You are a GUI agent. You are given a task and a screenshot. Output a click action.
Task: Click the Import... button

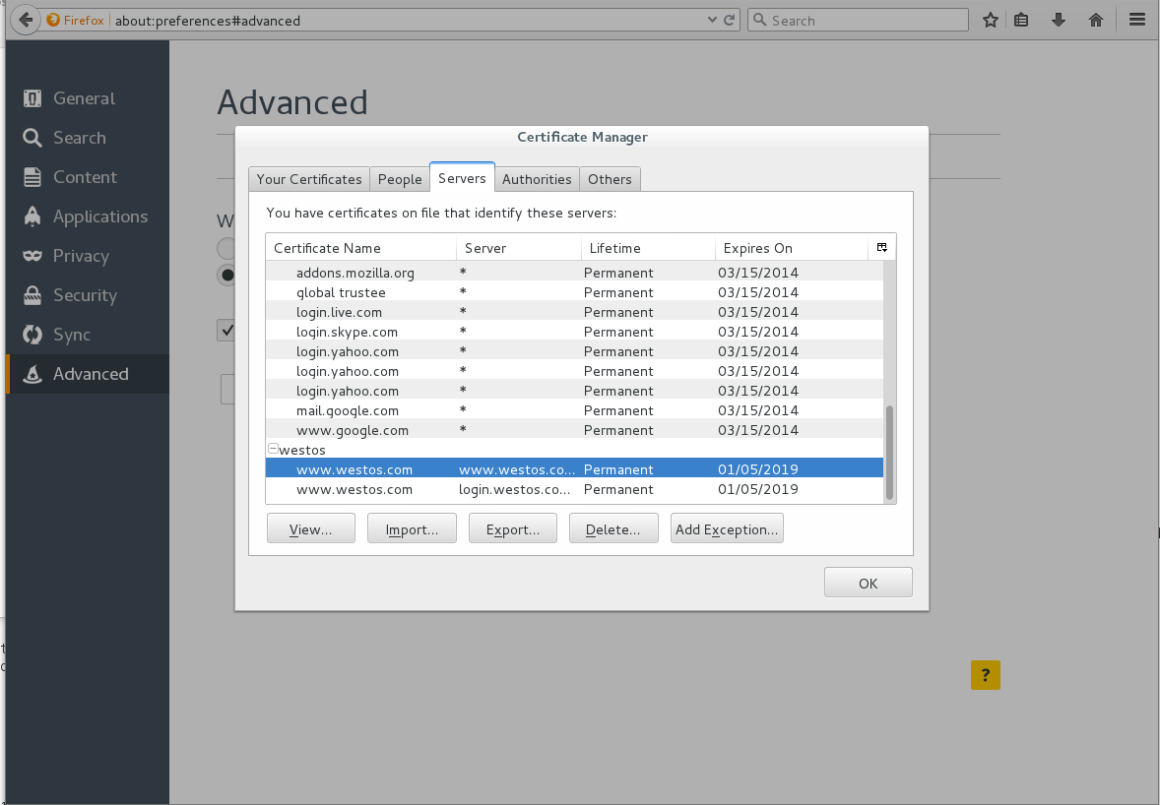(x=412, y=529)
